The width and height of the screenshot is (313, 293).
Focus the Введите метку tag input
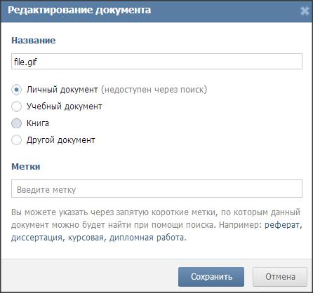pyautogui.click(x=156, y=189)
